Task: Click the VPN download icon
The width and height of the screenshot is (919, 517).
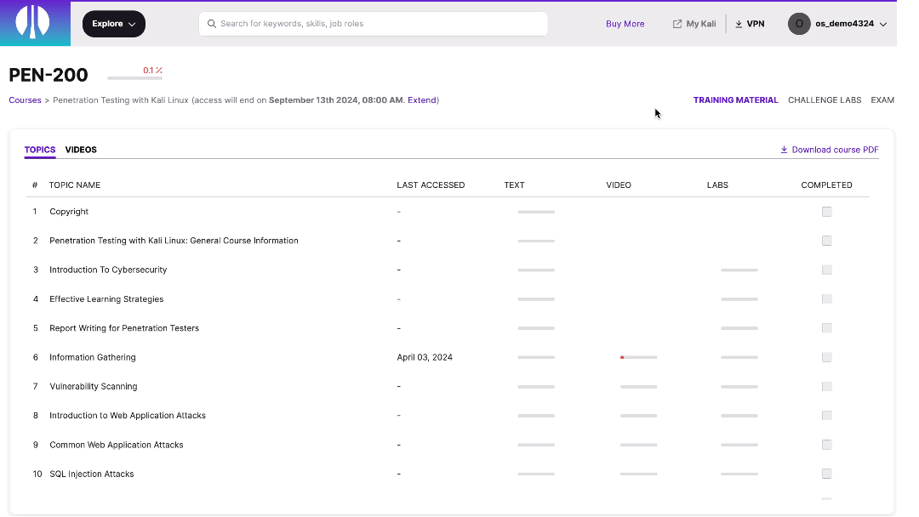Action: tap(737, 23)
